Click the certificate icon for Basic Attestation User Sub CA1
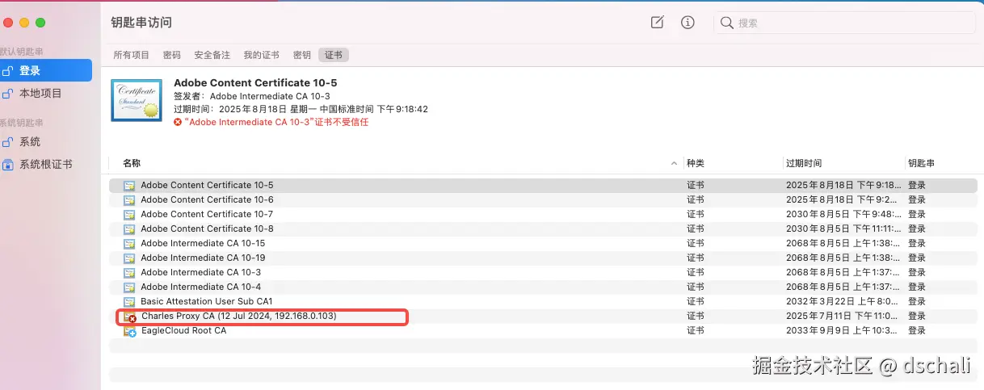The height and width of the screenshot is (390, 984). coord(129,302)
